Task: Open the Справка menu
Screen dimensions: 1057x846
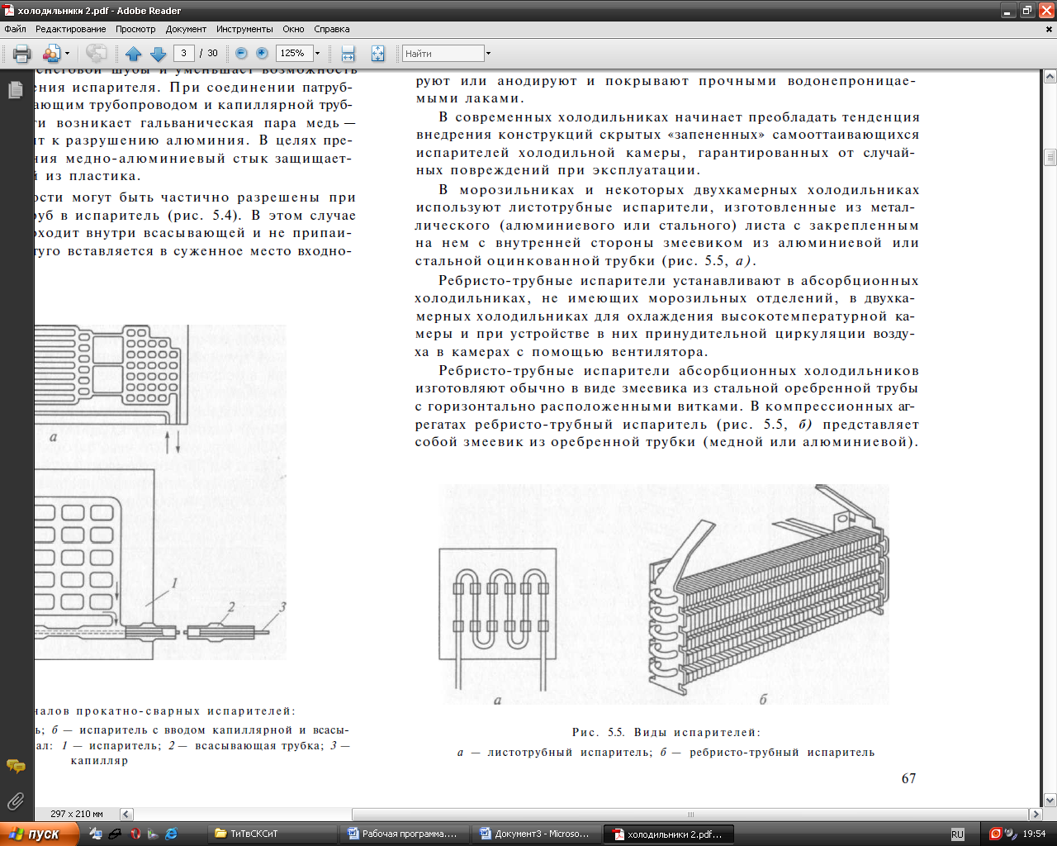Action: pyautogui.click(x=332, y=29)
